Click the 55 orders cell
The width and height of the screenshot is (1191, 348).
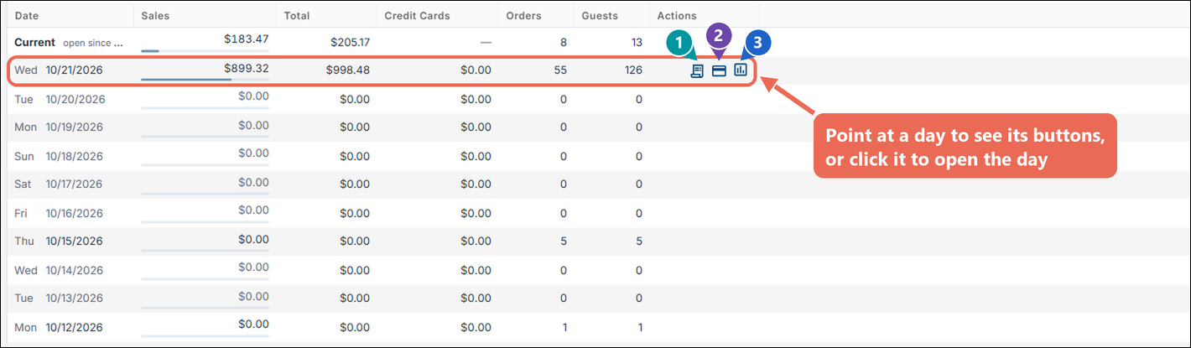pyautogui.click(x=560, y=70)
